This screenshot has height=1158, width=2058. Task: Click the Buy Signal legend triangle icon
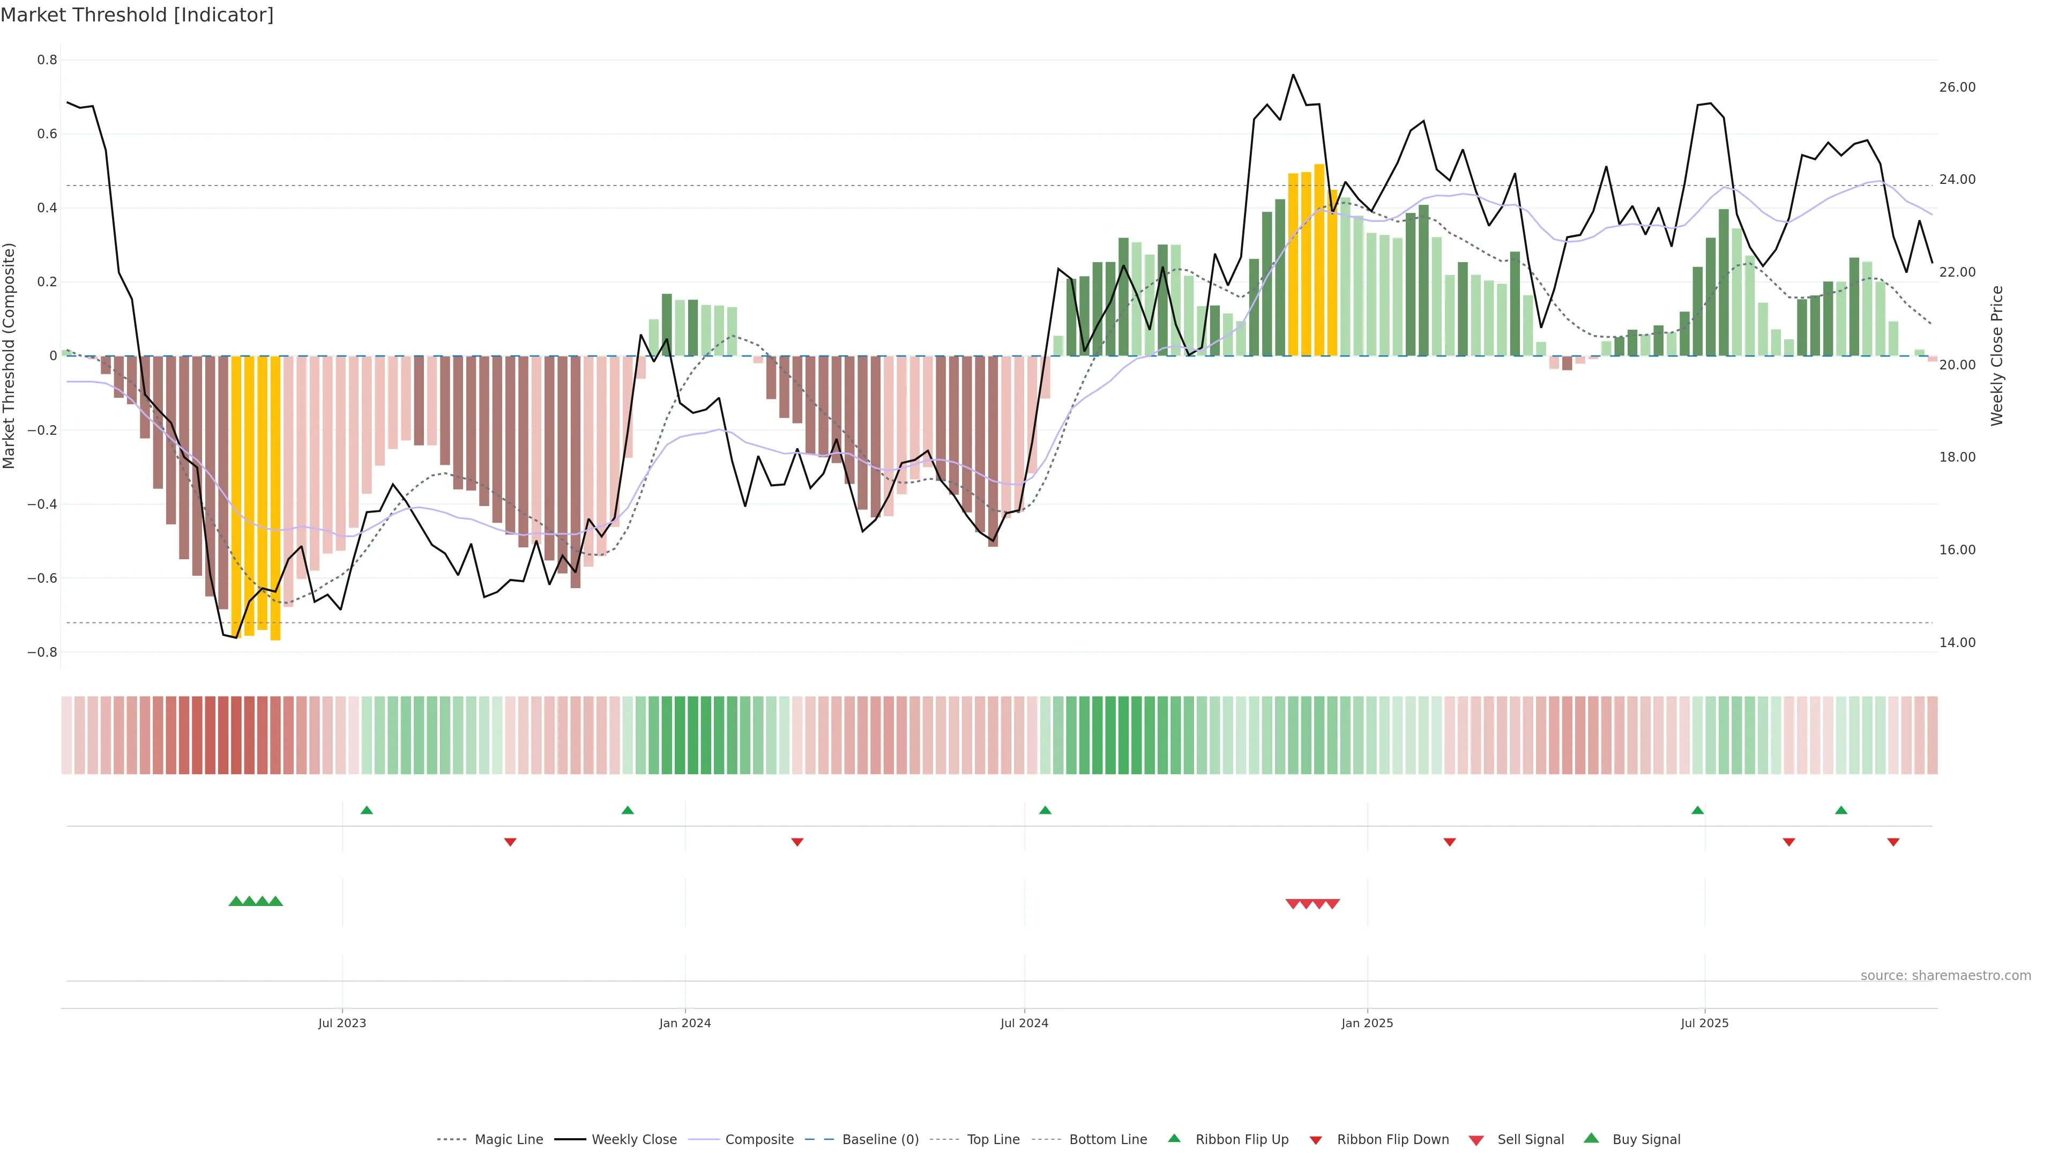click(1591, 1138)
